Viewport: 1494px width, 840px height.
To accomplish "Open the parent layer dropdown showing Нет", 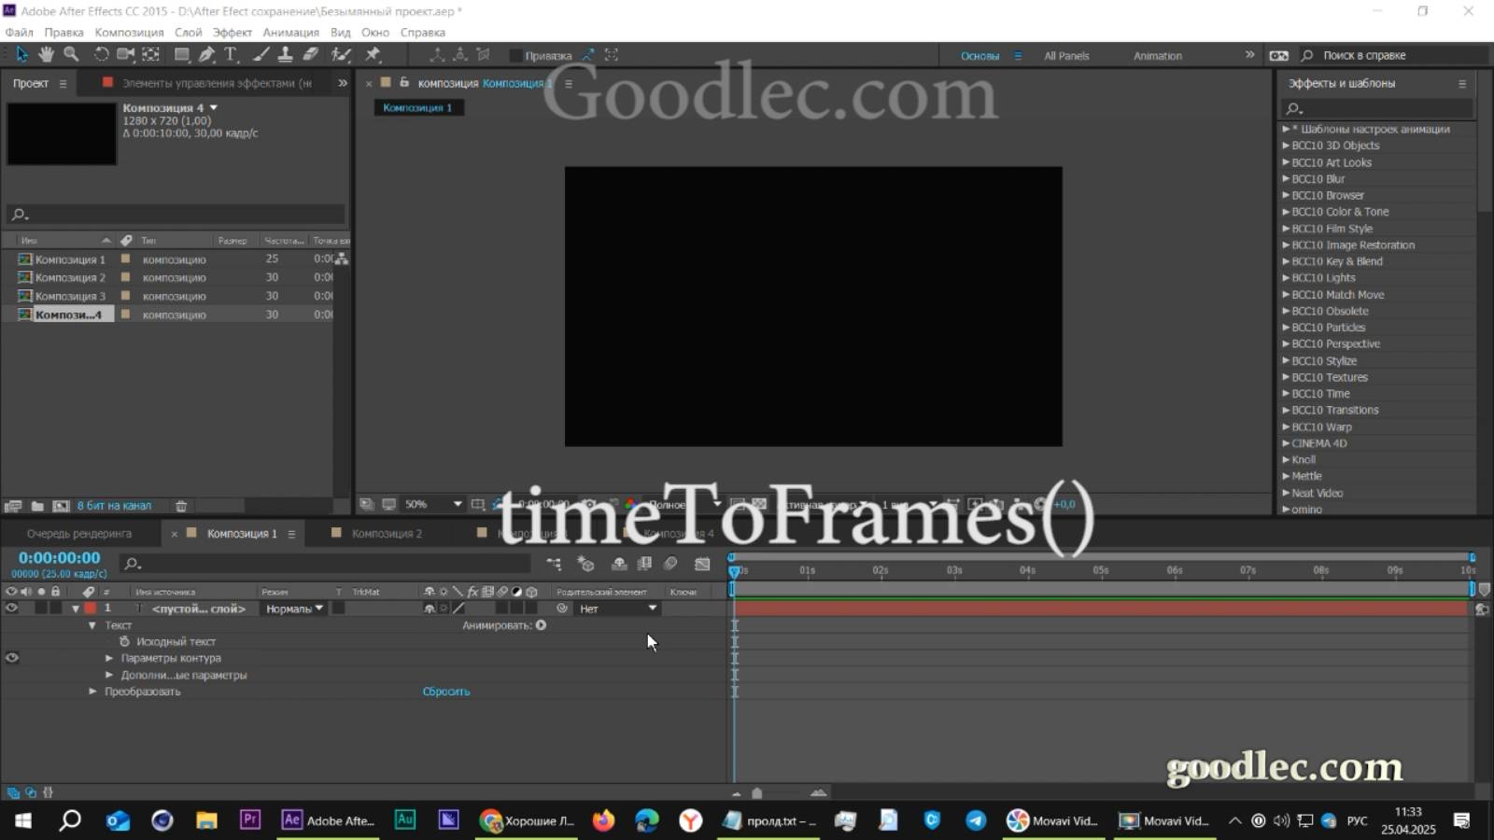I will (616, 608).
